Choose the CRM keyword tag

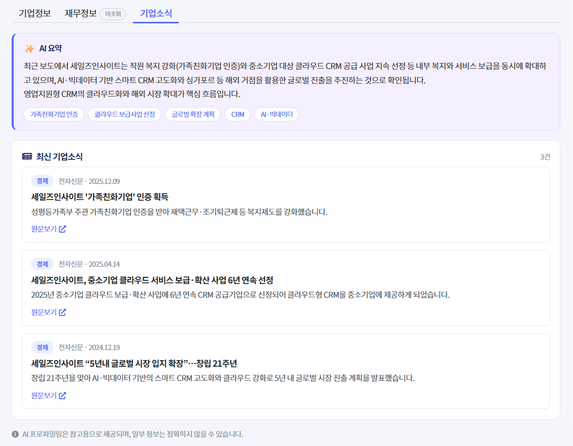238,114
